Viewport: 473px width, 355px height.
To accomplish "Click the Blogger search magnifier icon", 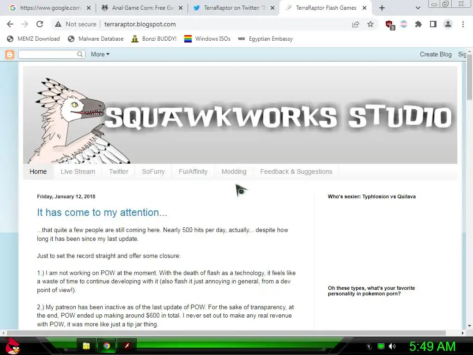I will (x=80, y=55).
